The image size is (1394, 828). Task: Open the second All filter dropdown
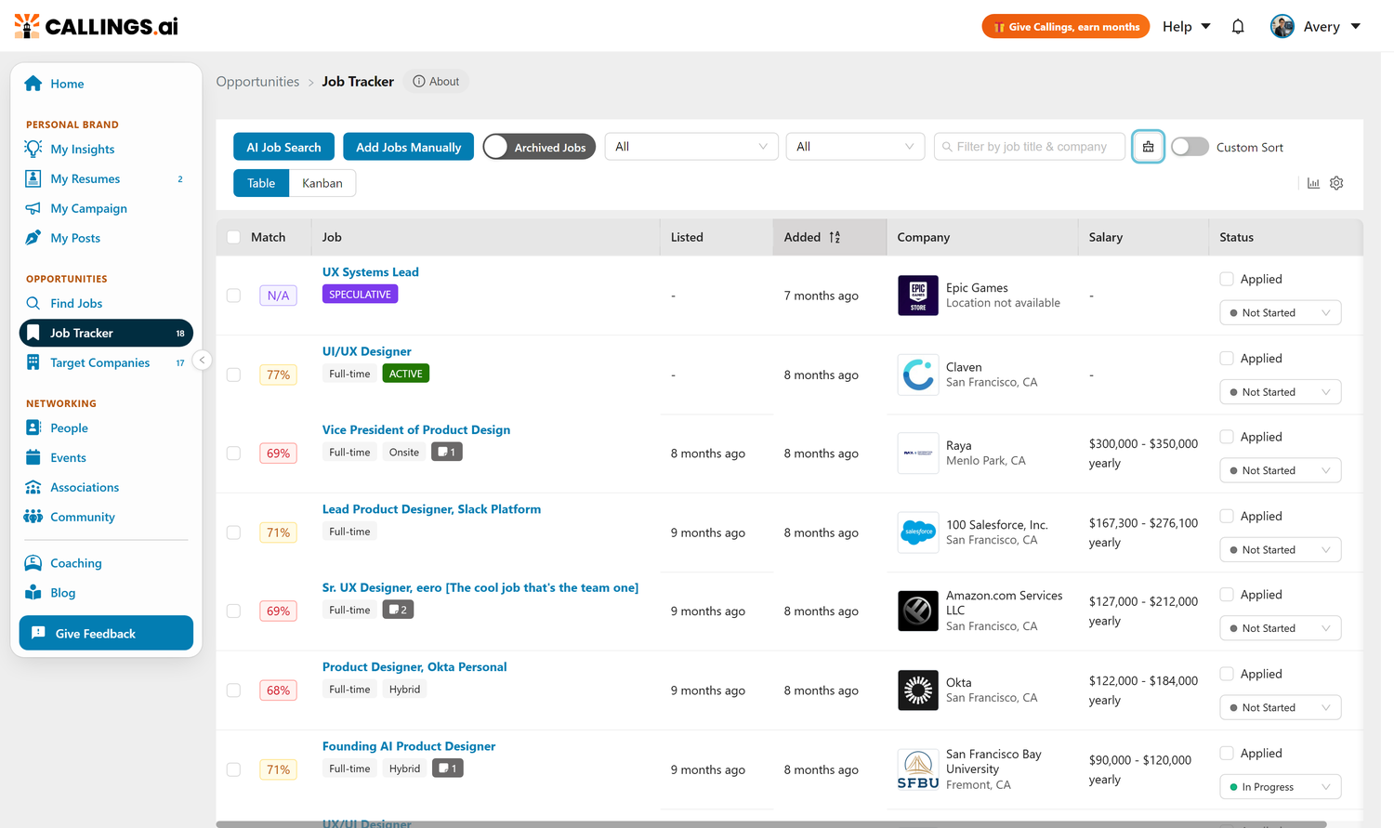click(x=855, y=147)
